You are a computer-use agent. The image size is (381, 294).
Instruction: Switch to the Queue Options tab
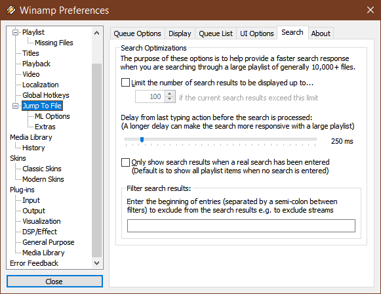pos(137,33)
